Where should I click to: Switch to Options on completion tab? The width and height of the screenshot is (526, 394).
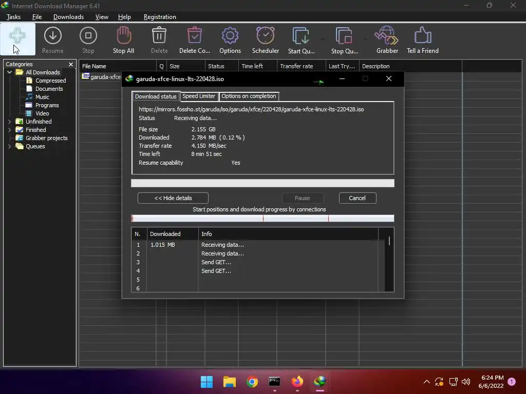(249, 96)
